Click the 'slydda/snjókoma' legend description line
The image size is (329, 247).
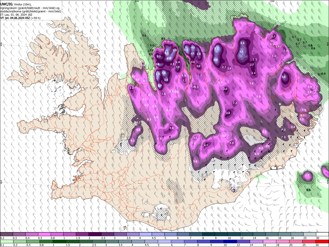pos(31,11)
